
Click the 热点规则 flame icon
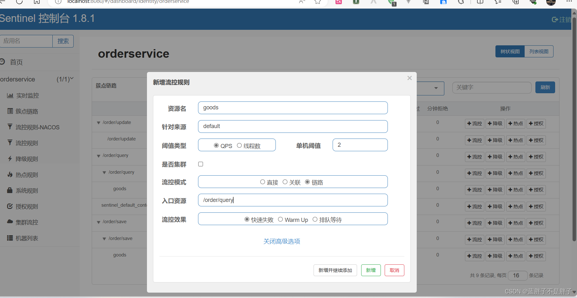pos(10,174)
